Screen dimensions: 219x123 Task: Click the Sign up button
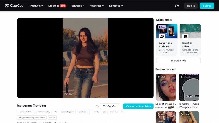tap(207, 6)
